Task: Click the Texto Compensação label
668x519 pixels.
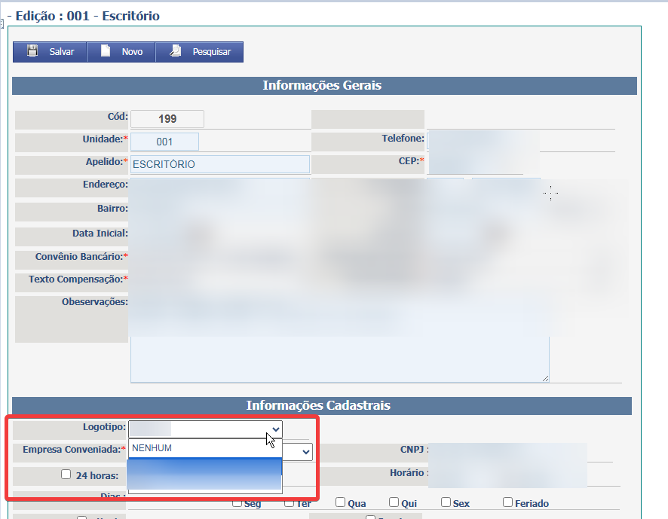Action: [78, 279]
